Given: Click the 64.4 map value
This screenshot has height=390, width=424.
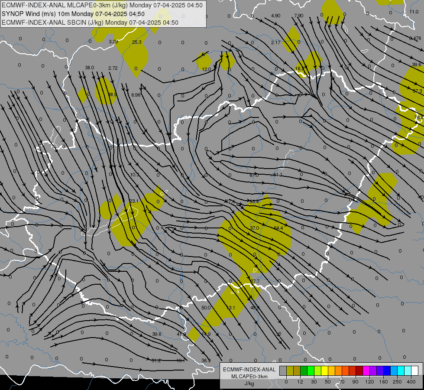Looking at the screenshot, I should [x=278, y=228].
